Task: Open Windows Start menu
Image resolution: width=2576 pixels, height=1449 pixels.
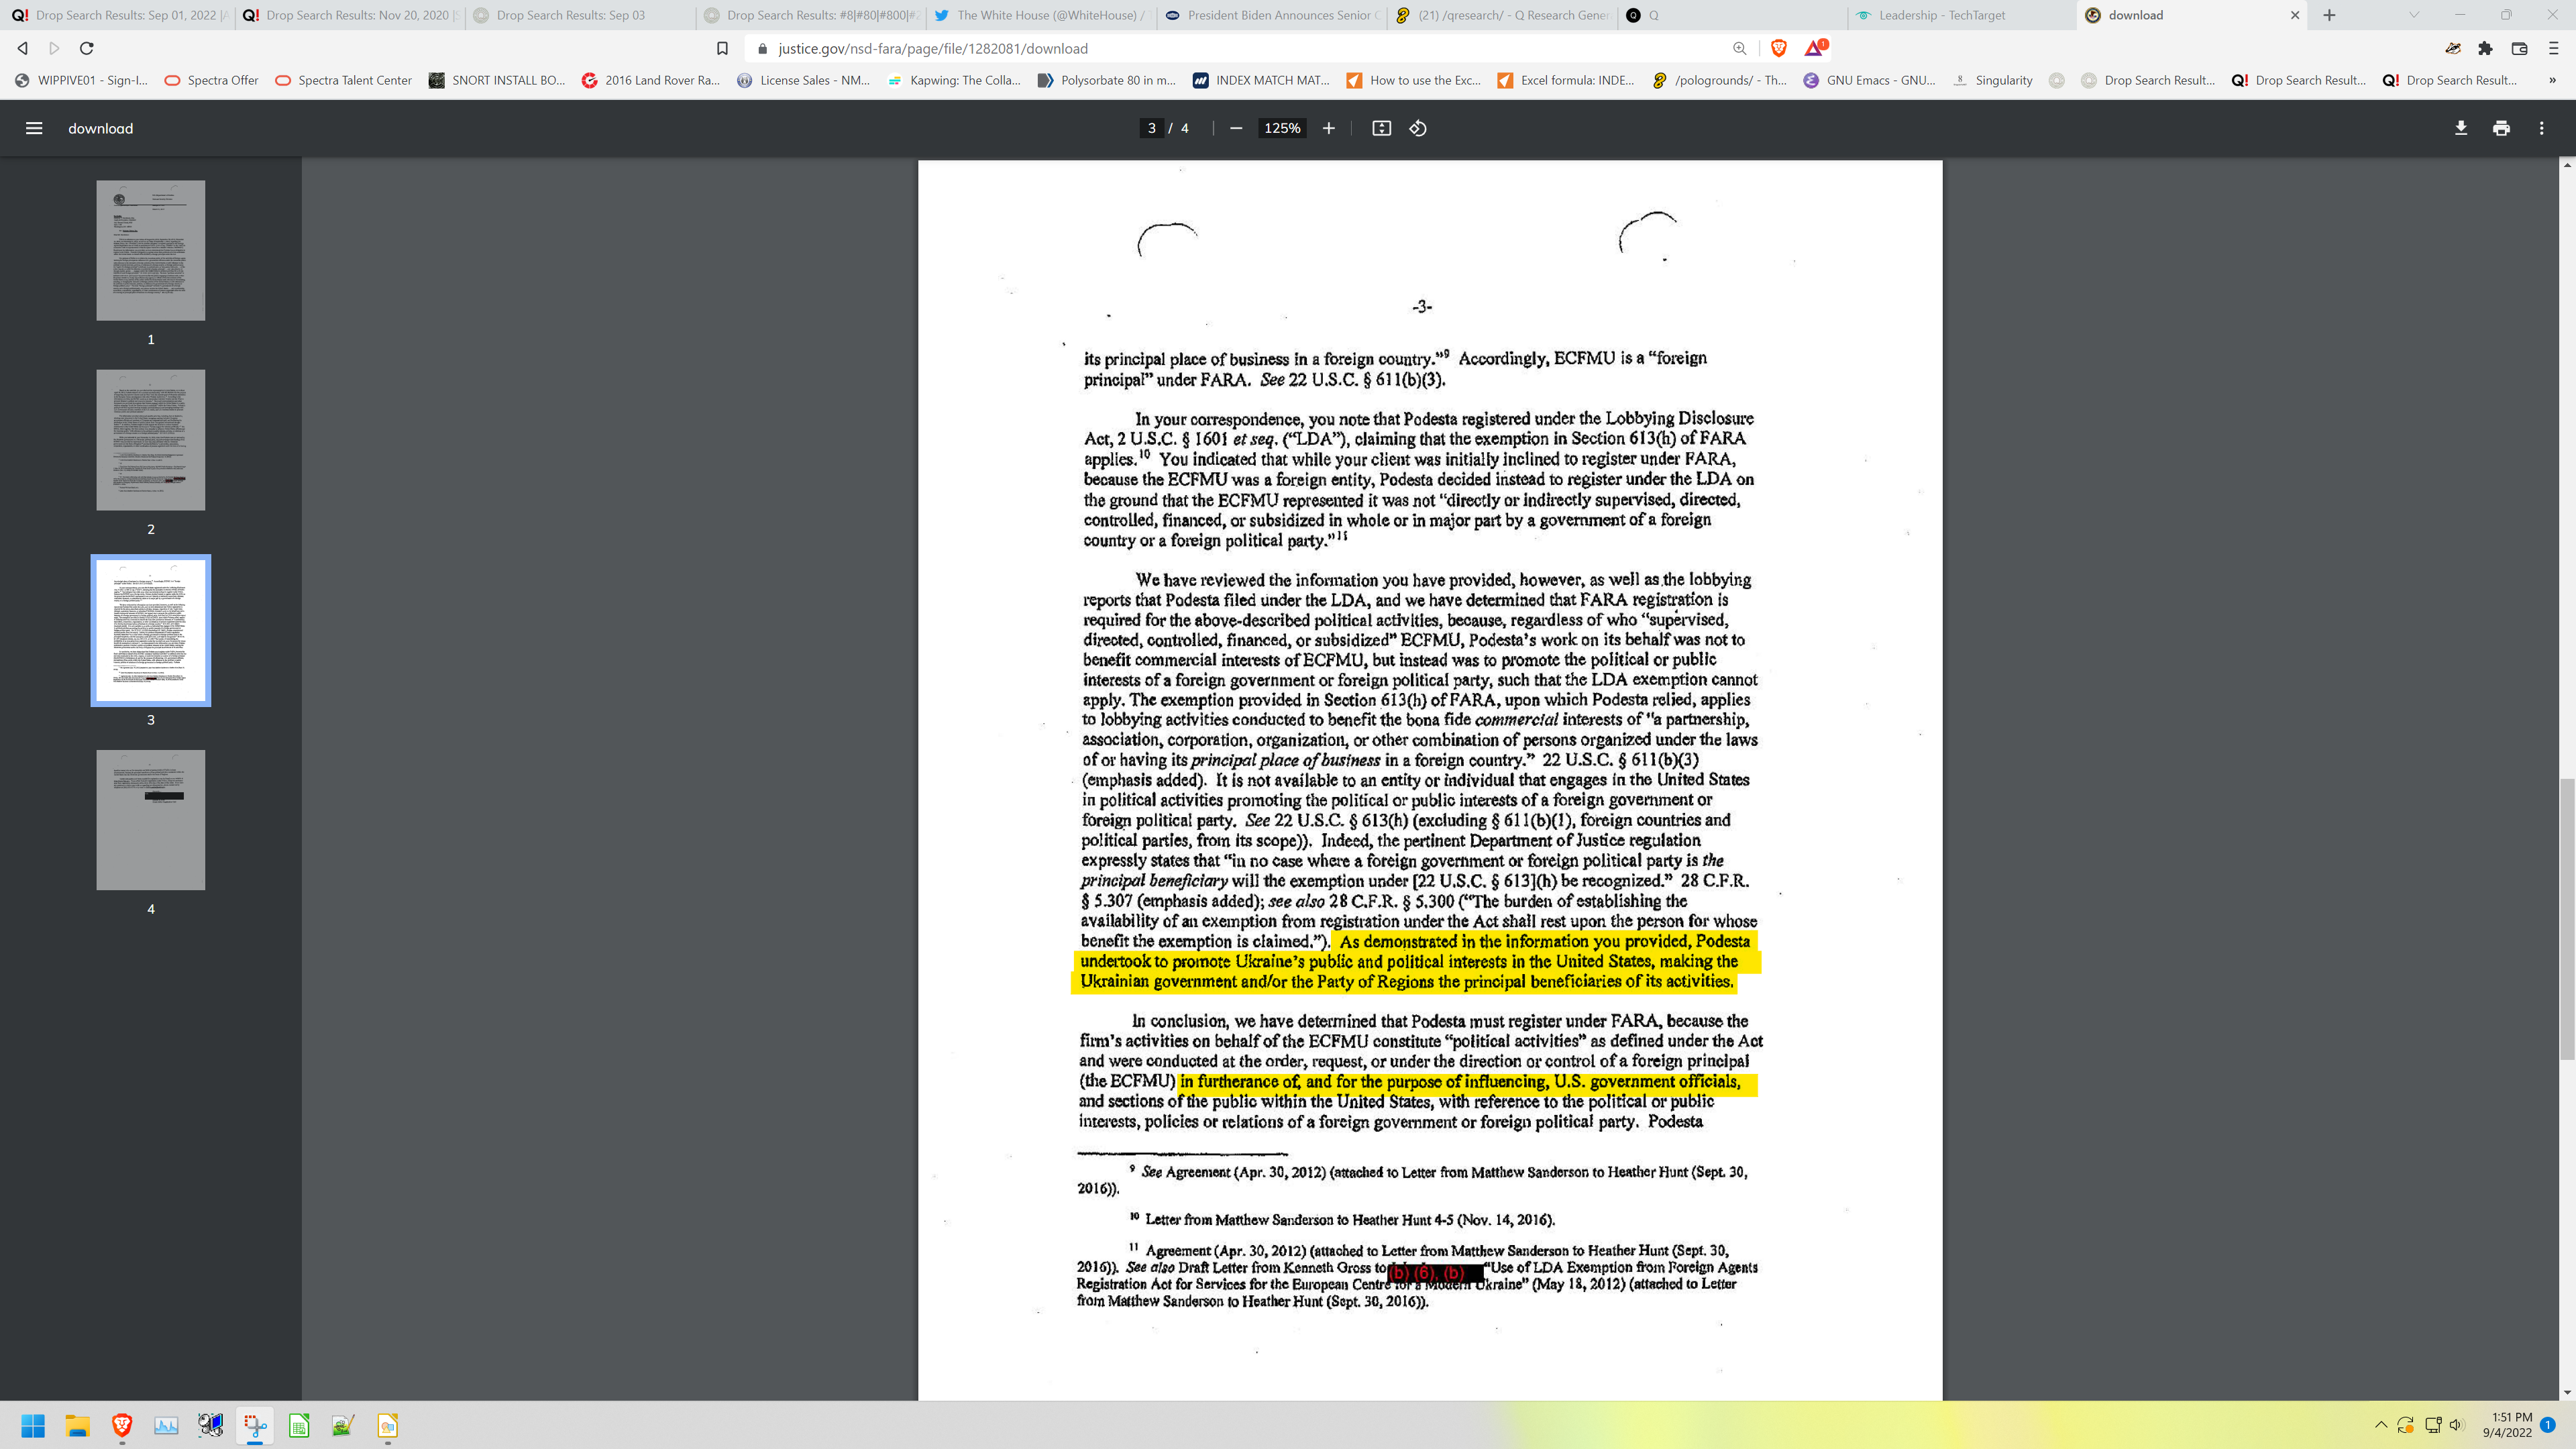Action: pos(33,1425)
